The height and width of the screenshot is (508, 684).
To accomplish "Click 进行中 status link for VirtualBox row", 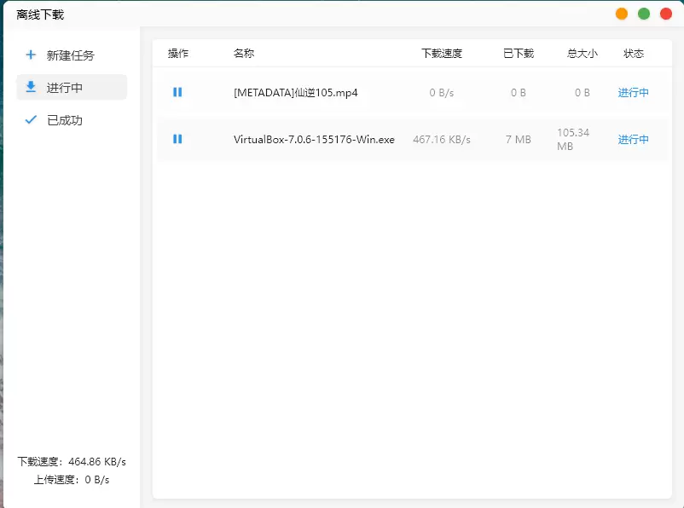I will (633, 140).
